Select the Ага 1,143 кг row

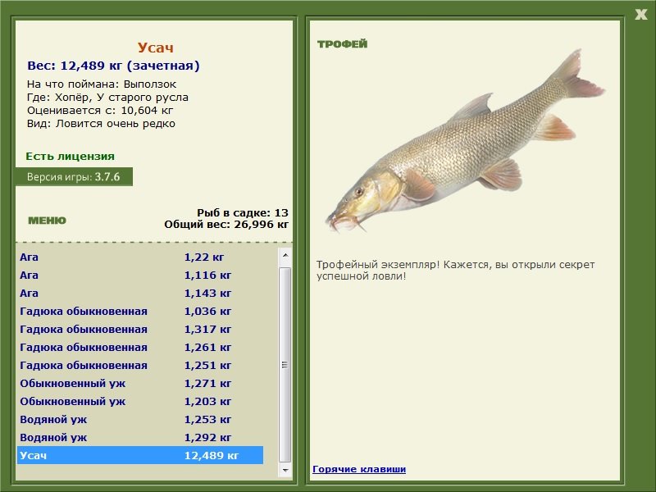(140, 293)
